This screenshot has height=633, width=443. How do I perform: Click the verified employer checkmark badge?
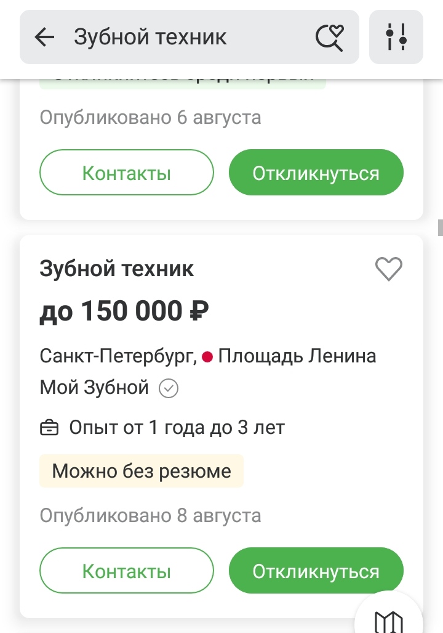[169, 388]
